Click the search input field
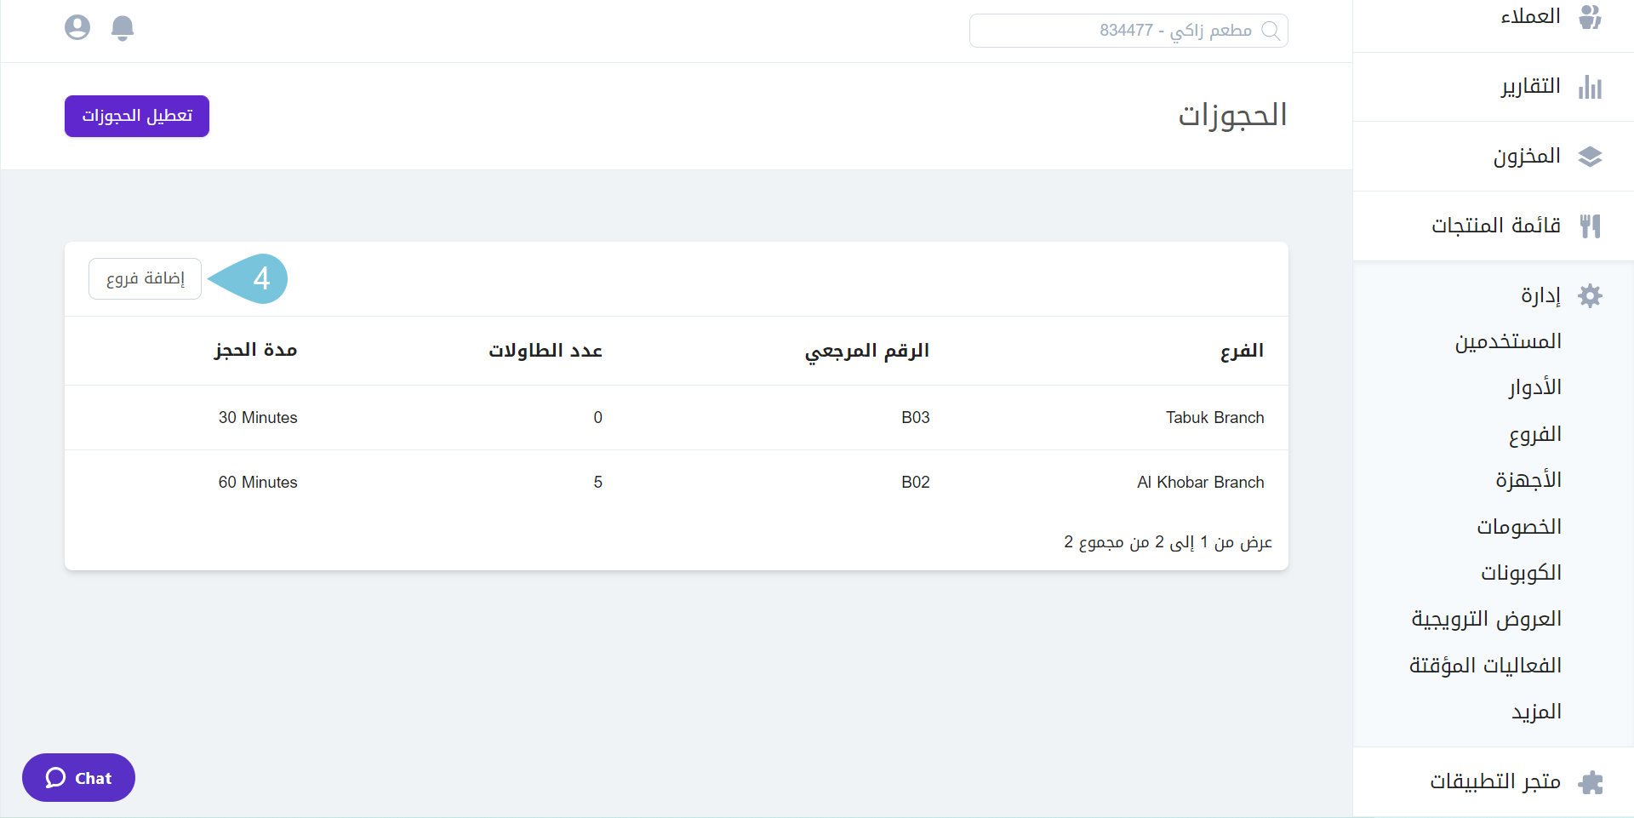1634x818 pixels. (1123, 31)
